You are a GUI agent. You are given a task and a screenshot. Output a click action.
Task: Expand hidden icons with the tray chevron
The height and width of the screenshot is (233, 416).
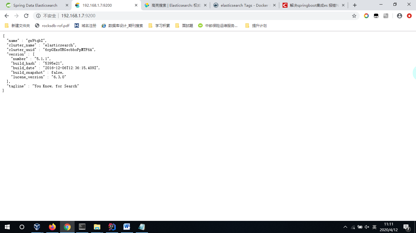[x=345, y=227]
